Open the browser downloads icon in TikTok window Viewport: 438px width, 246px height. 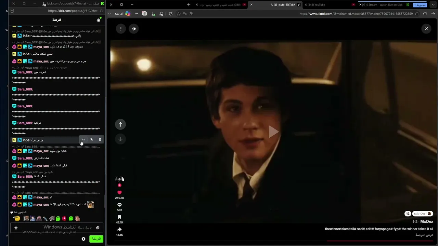153,14
